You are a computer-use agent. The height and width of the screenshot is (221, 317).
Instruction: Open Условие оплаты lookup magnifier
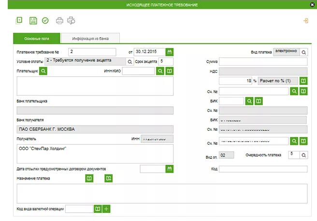130,62
